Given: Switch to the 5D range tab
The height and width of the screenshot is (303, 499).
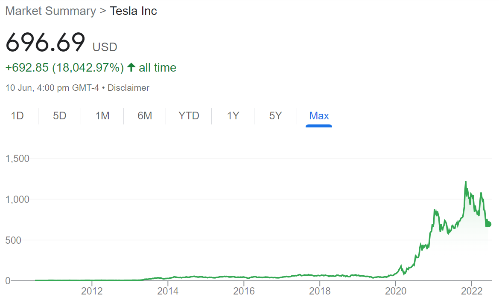Looking at the screenshot, I should [x=59, y=115].
